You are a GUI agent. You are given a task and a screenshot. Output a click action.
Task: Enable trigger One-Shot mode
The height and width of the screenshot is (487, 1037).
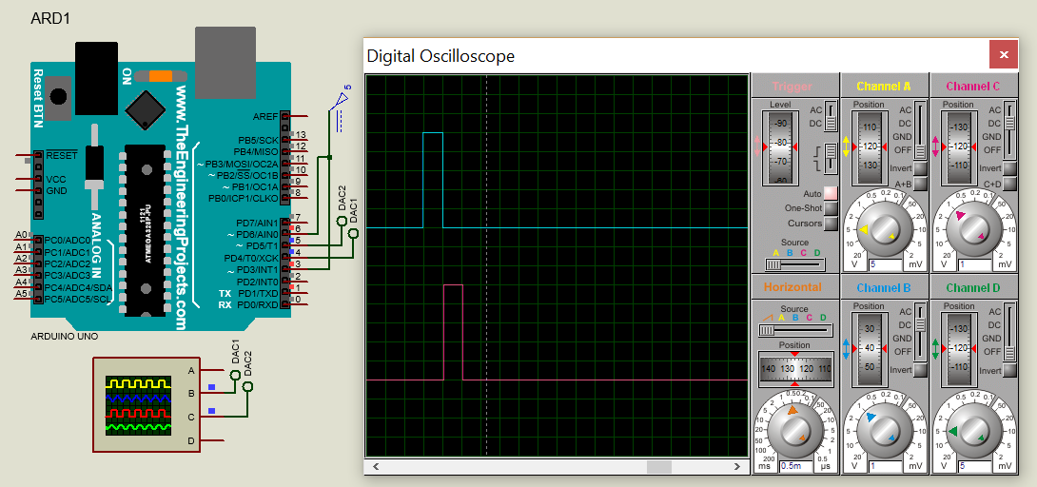[831, 208]
